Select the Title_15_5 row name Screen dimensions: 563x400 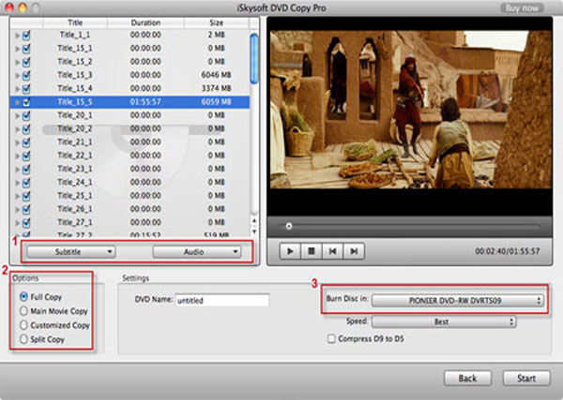[x=75, y=102]
